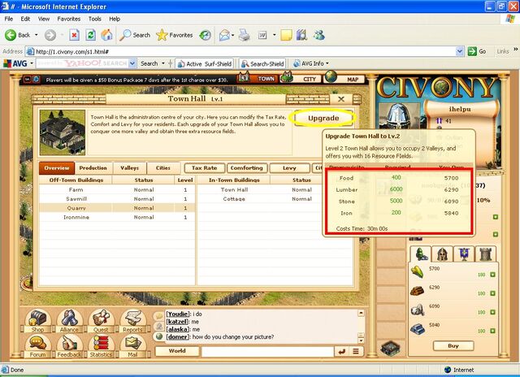Click the Town Hall building thumbnail
This screenshot has width=520, height=377.
coord(63,132)
